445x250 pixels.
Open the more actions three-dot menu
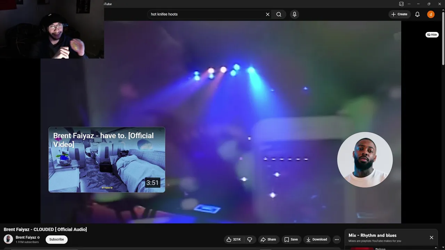(337, 239)
